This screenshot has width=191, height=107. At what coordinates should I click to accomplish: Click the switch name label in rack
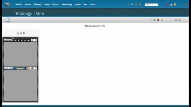point(8,68)
